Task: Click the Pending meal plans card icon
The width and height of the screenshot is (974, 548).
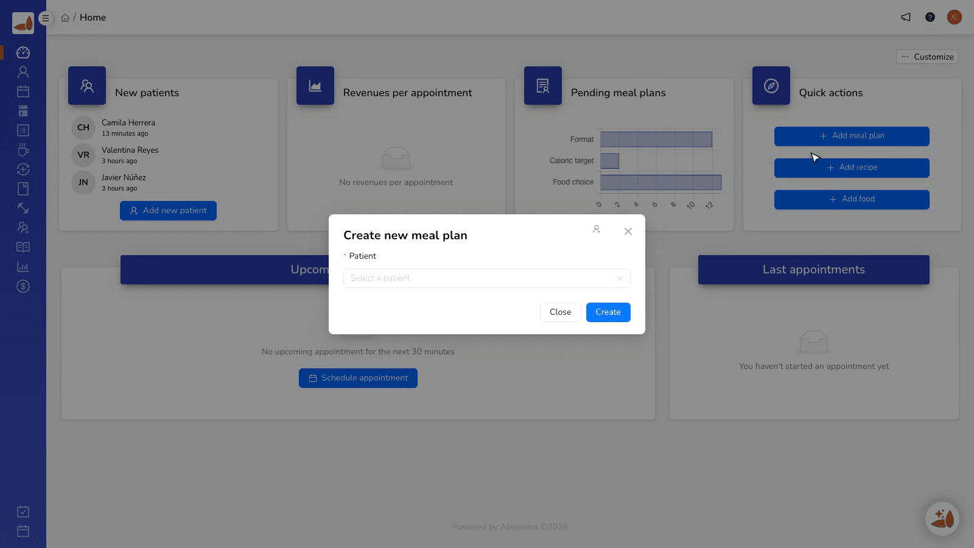Action: (543, 86)
